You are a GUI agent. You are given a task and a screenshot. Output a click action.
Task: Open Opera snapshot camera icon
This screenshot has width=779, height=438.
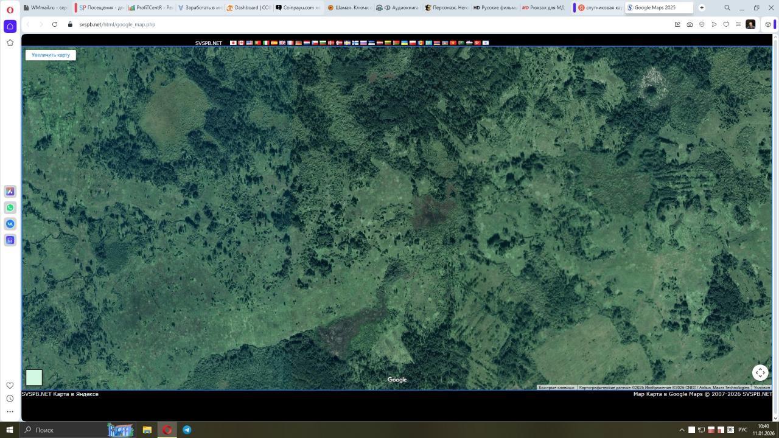pos(690,24)
